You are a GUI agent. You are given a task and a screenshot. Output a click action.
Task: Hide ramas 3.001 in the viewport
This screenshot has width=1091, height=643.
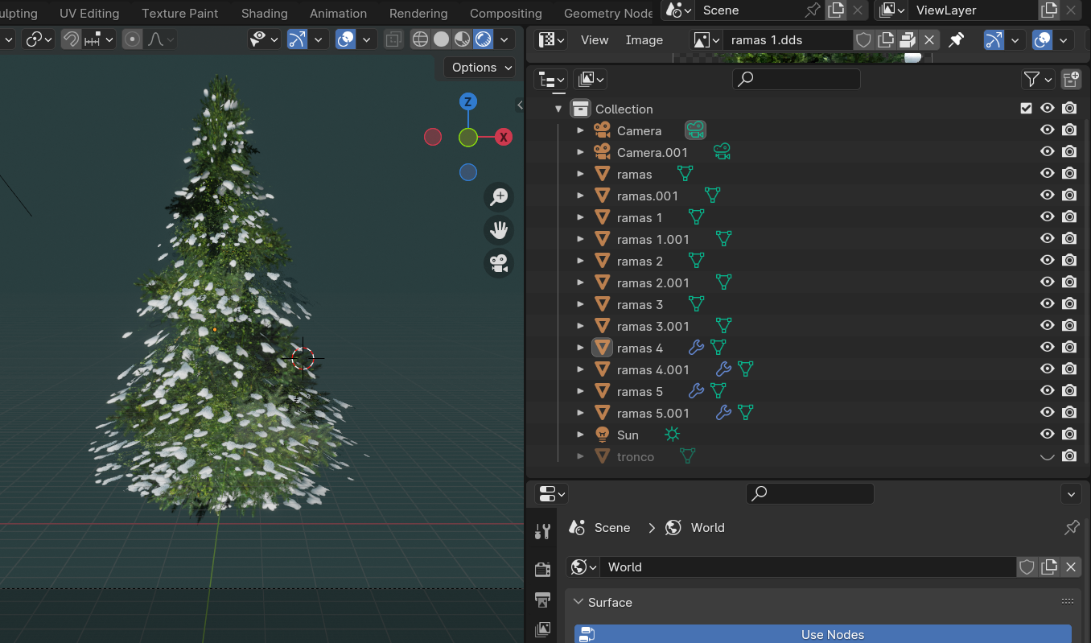pos(1047,326)
